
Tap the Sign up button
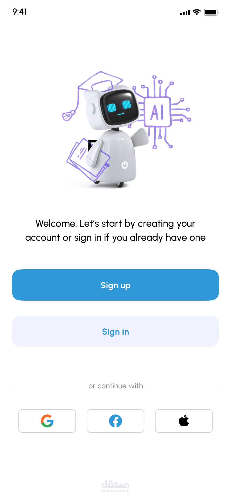[115, 285]
